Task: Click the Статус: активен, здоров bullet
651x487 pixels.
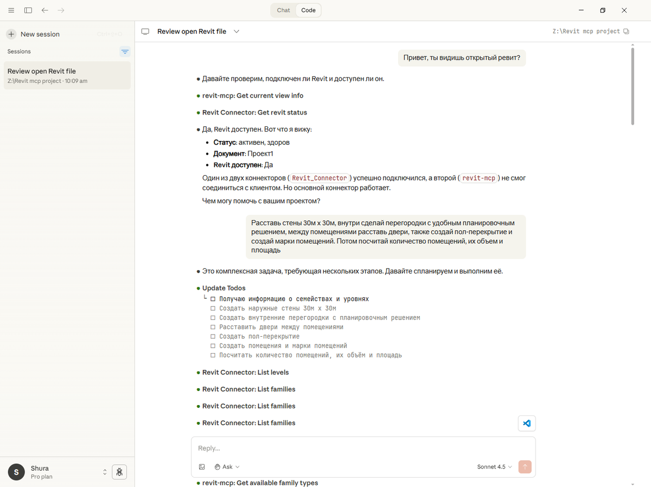Action: (x=252, y=142)
